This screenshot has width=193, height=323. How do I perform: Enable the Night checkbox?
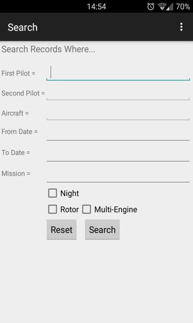coord(53,193)
